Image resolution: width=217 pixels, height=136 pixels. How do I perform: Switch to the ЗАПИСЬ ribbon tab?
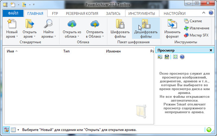click(113, 13)
